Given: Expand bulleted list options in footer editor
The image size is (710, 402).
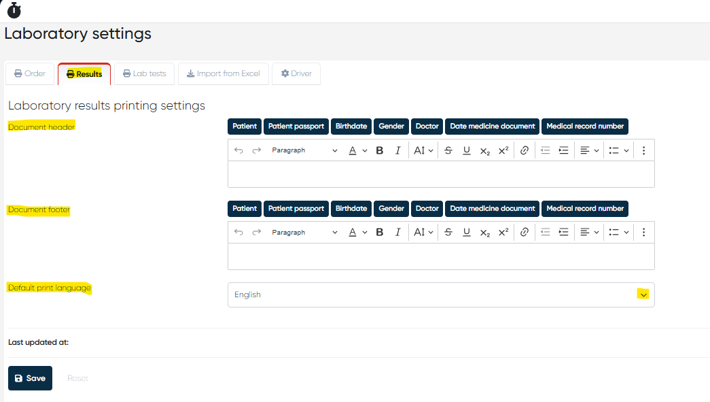Looking at the screenshot, I should [x=618, y=233].
